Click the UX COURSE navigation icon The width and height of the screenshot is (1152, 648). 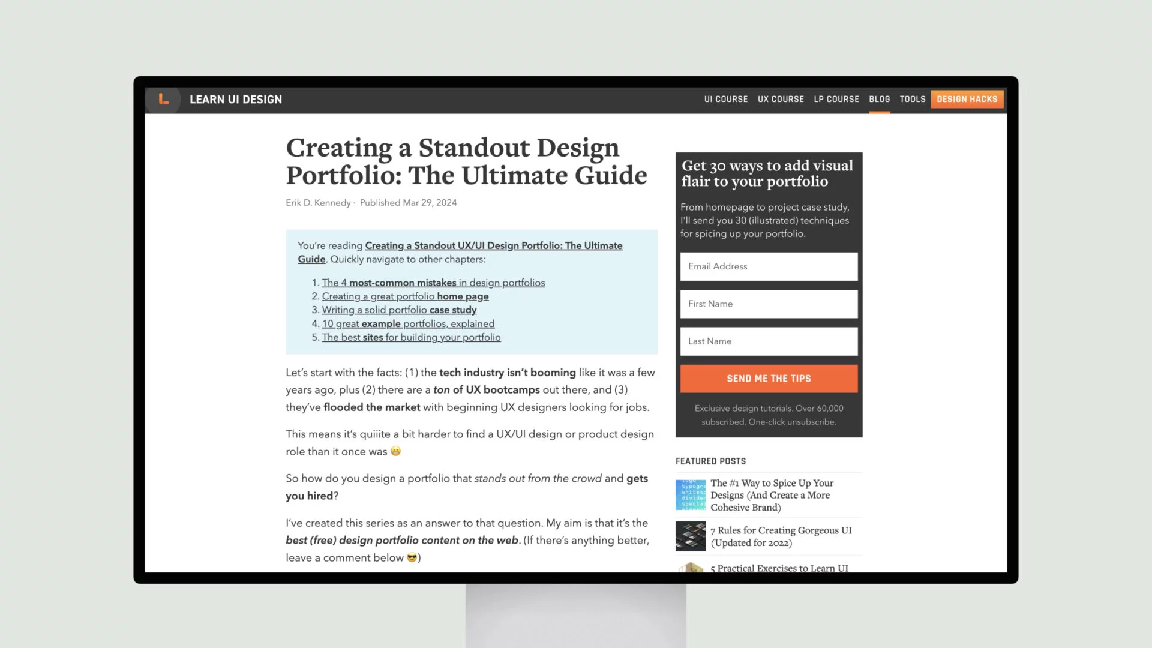[x=780, y=99]
